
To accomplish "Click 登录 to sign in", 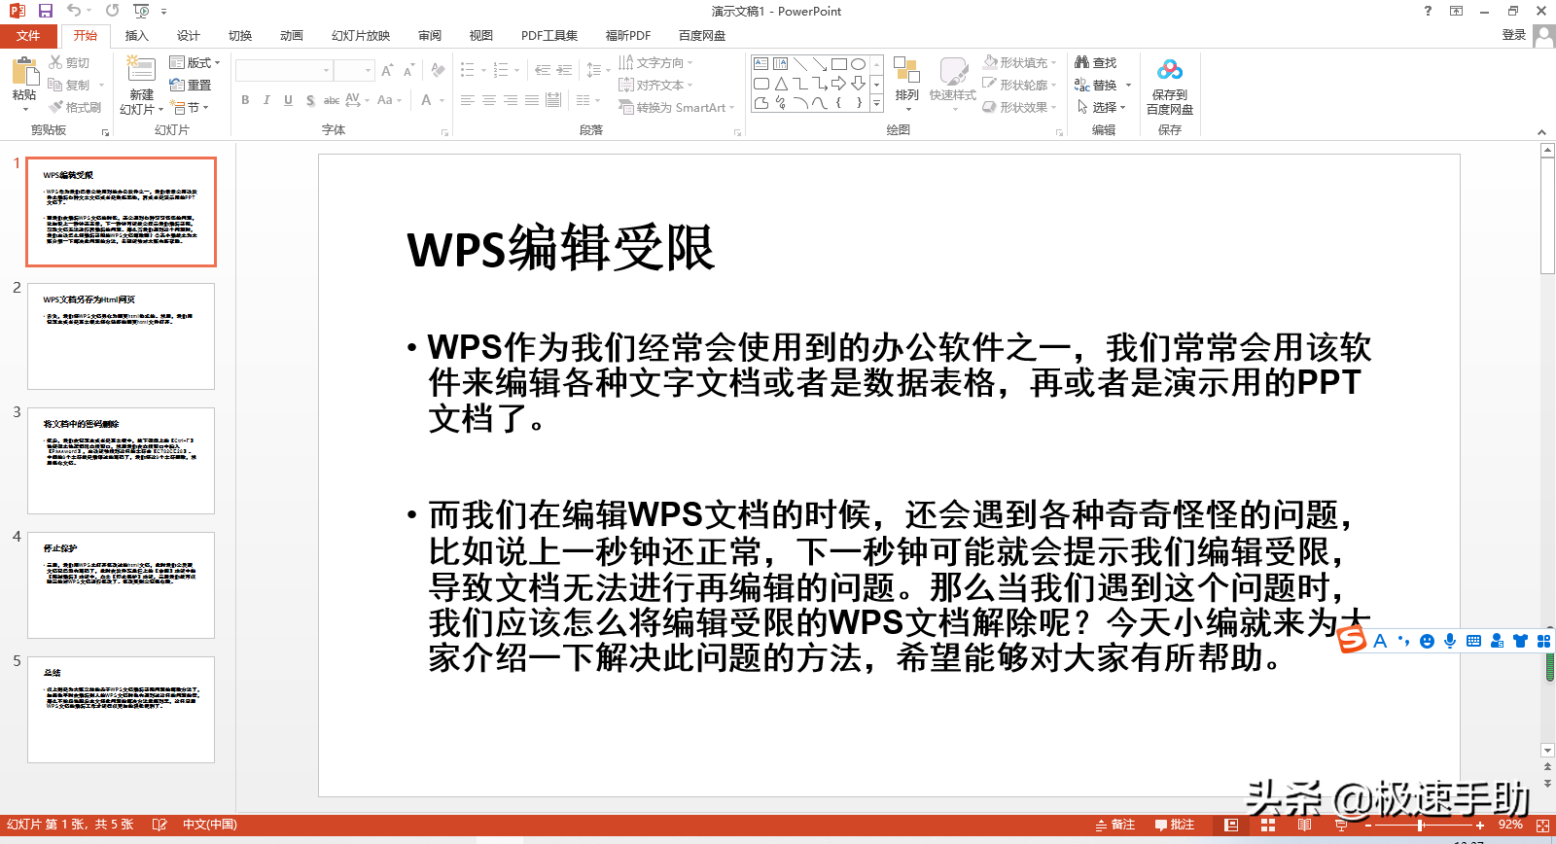I will click(1514, 35).
